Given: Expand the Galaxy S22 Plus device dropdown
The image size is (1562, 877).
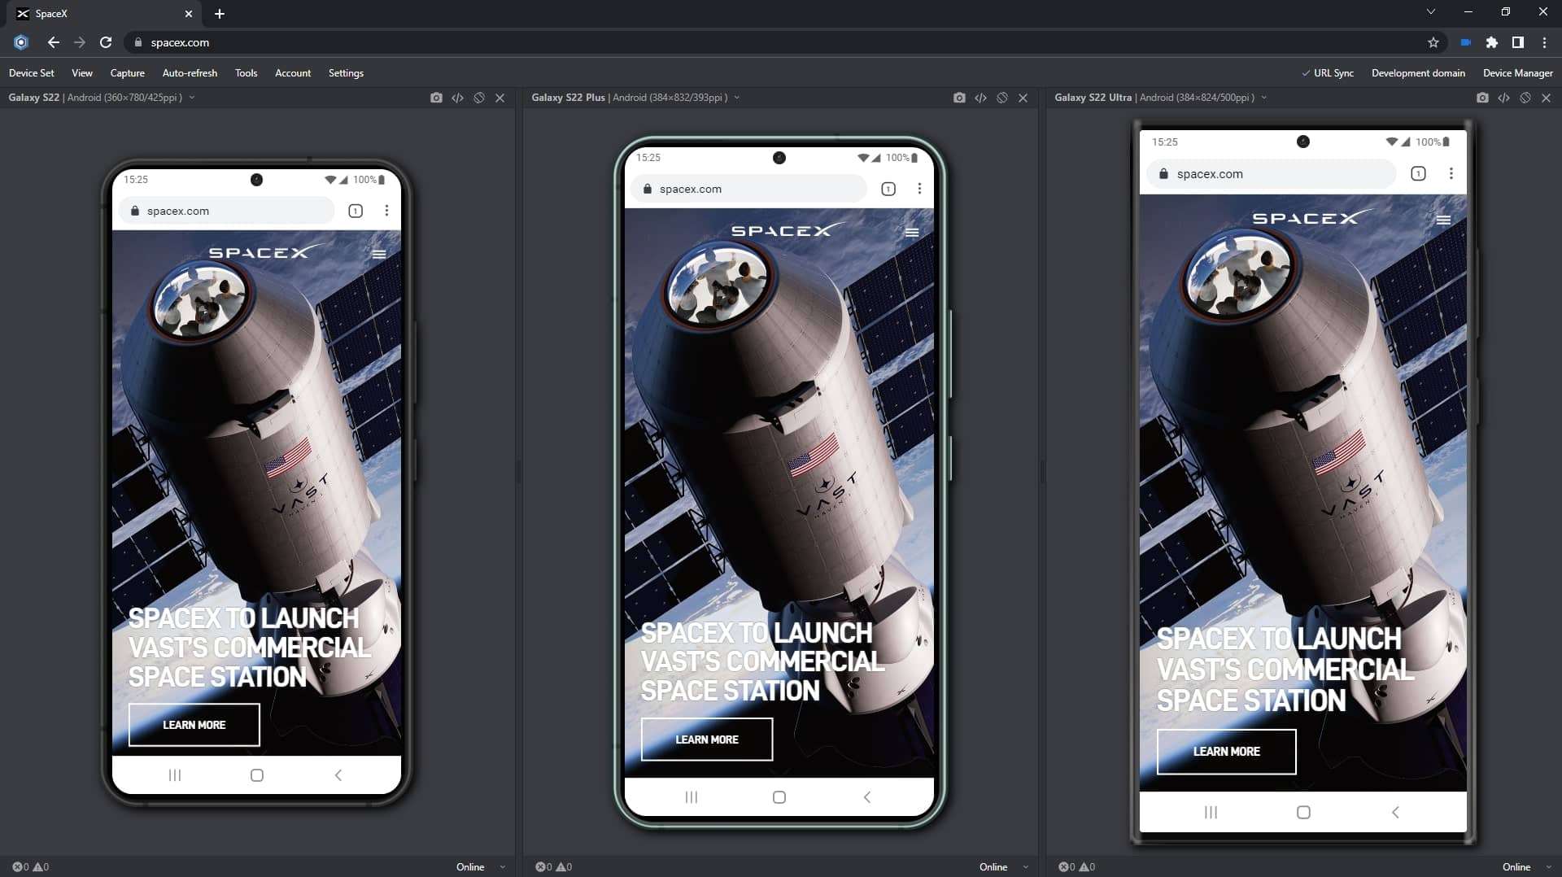Looking at the screenshot, I should (x=737, y=98).
